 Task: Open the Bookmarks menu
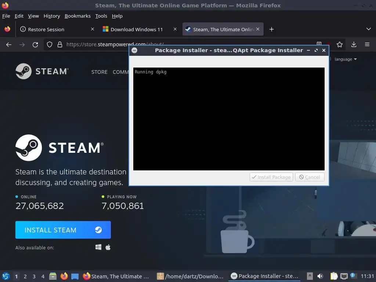77,16
